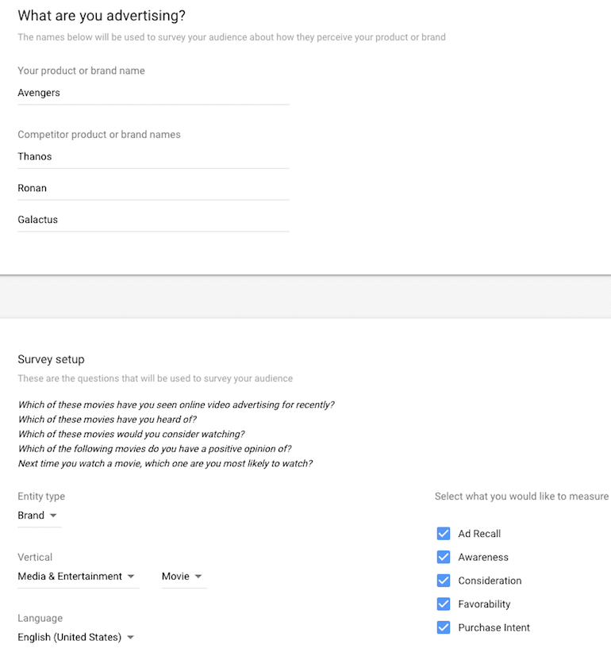611x648 pixels.
Task: Click the Thanos competitor name field
Action: (153, 157)
